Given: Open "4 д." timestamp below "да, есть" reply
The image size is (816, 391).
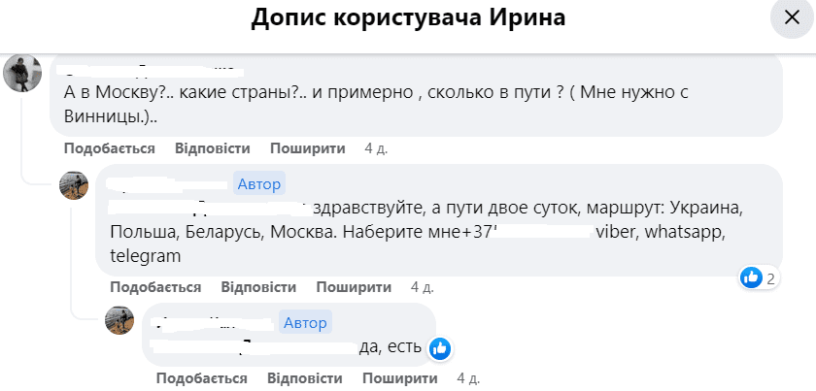Looking at the screenshot, I should (x=468, y=377).
